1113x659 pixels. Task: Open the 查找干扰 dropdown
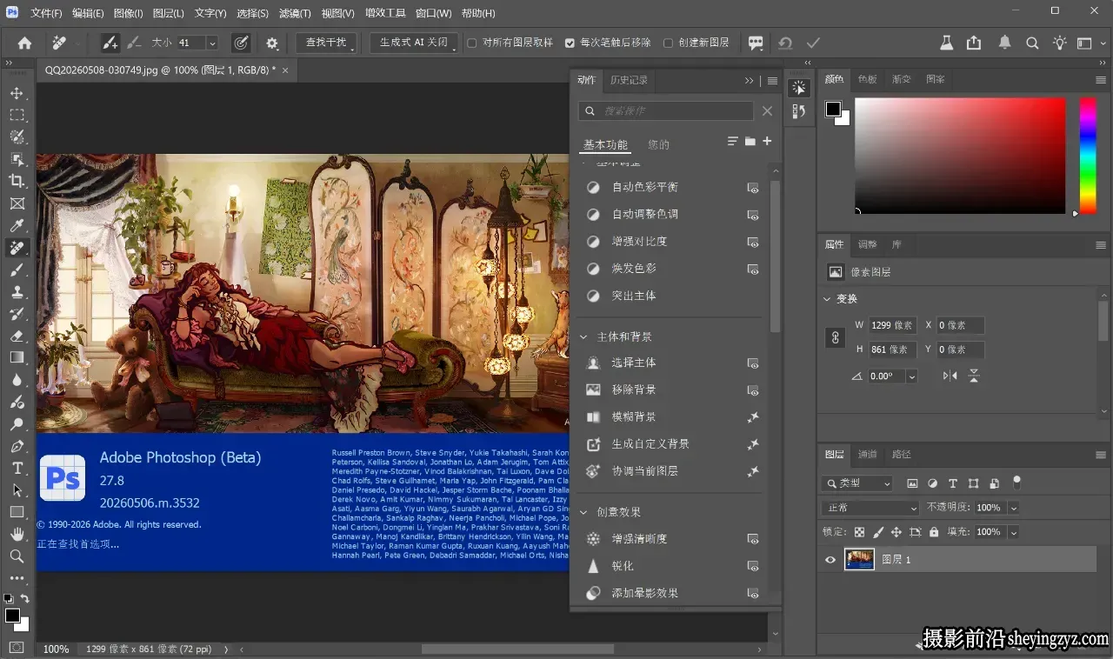tap(325, 43)
